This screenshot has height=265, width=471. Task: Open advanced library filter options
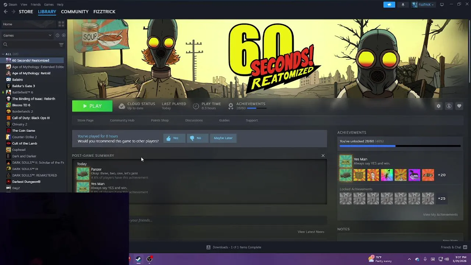coord(61,45)
